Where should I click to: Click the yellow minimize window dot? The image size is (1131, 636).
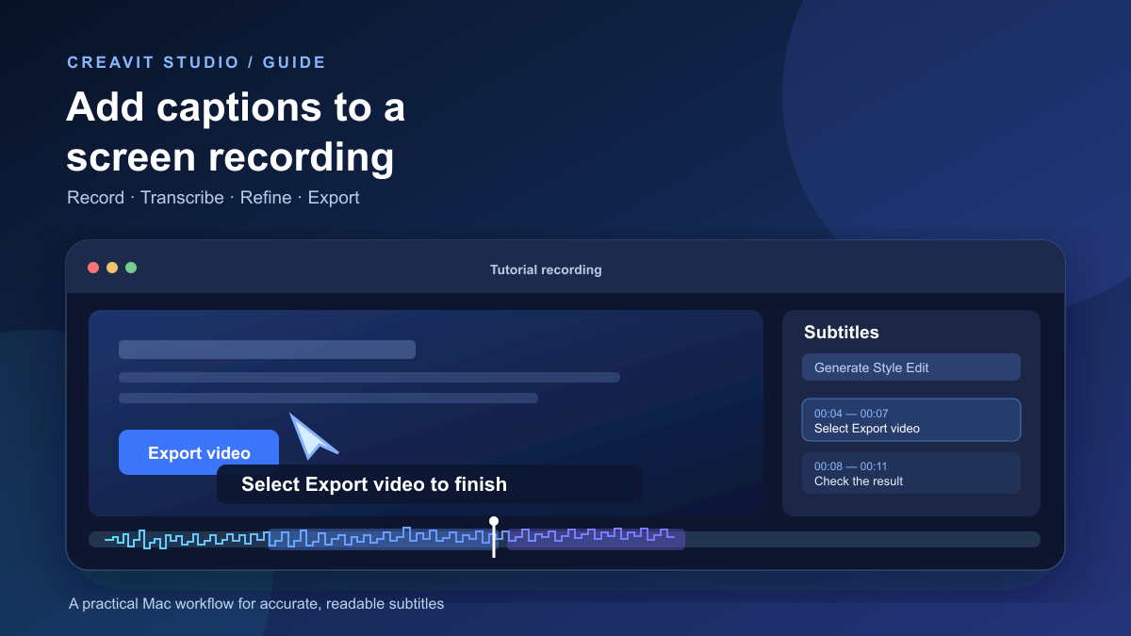(112, 268)
